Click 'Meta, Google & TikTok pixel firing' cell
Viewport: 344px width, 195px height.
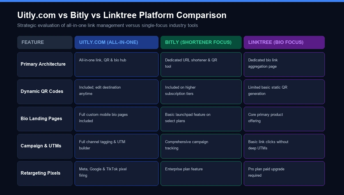[x=116, y=173]
